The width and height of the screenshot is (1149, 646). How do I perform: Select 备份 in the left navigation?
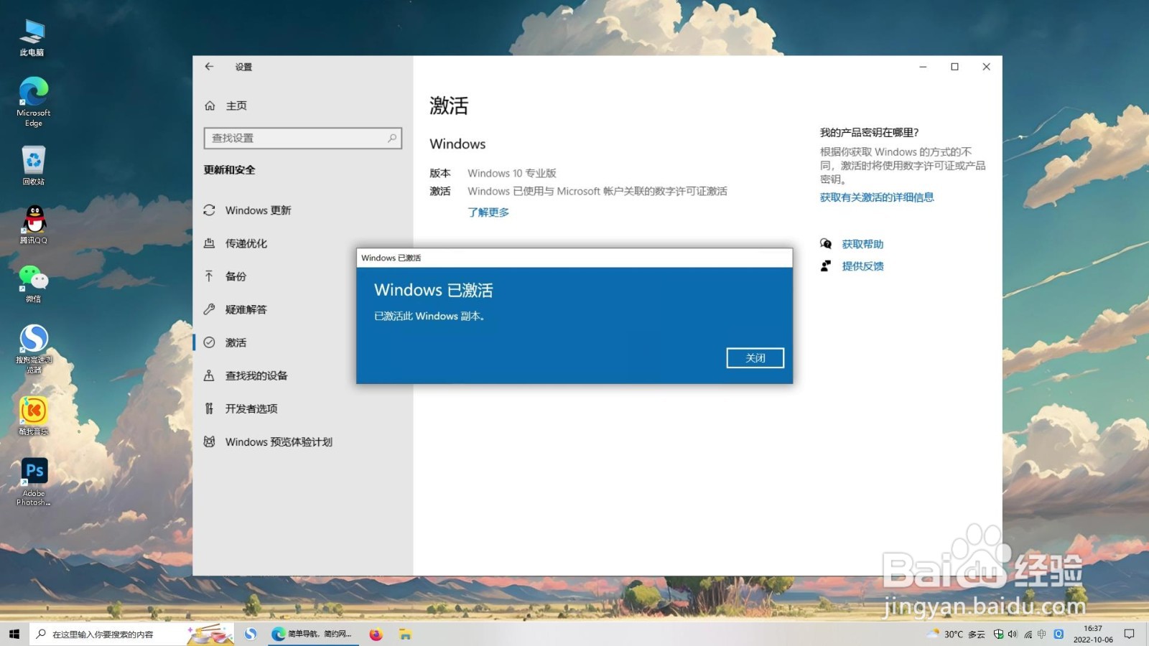click(236, 276)
